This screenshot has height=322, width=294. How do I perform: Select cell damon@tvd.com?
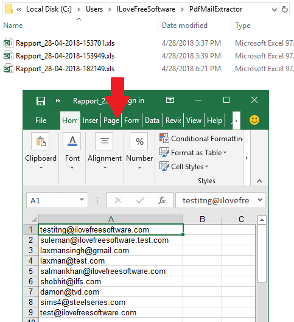click(111, 292)
